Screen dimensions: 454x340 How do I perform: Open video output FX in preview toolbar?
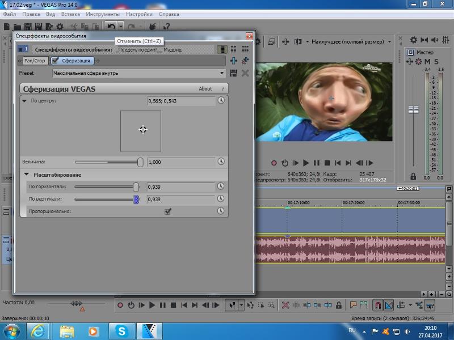[x=285, y=42]
